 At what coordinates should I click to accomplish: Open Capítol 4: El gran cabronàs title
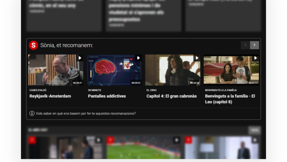(x=171, y=96)
